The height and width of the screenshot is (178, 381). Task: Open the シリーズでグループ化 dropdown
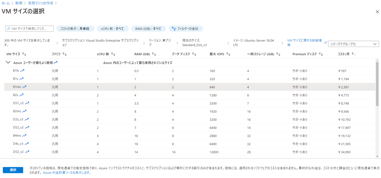tap(354, 44)
